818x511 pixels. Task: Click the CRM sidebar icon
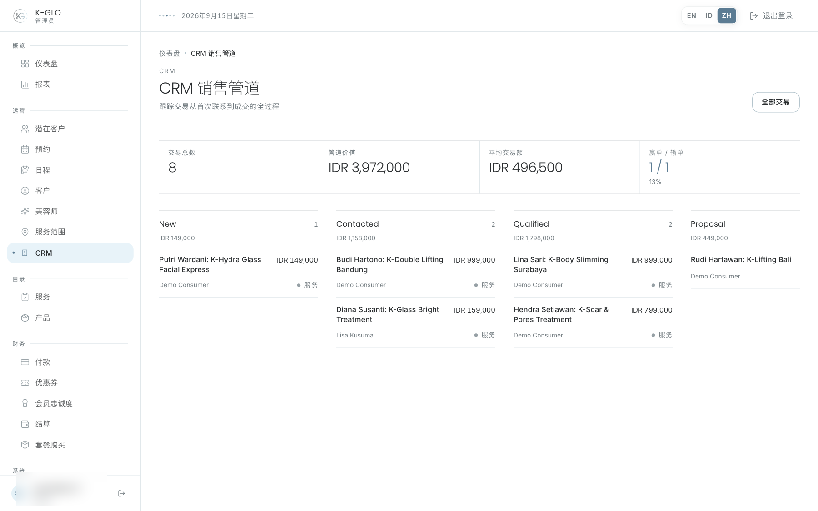25,253
